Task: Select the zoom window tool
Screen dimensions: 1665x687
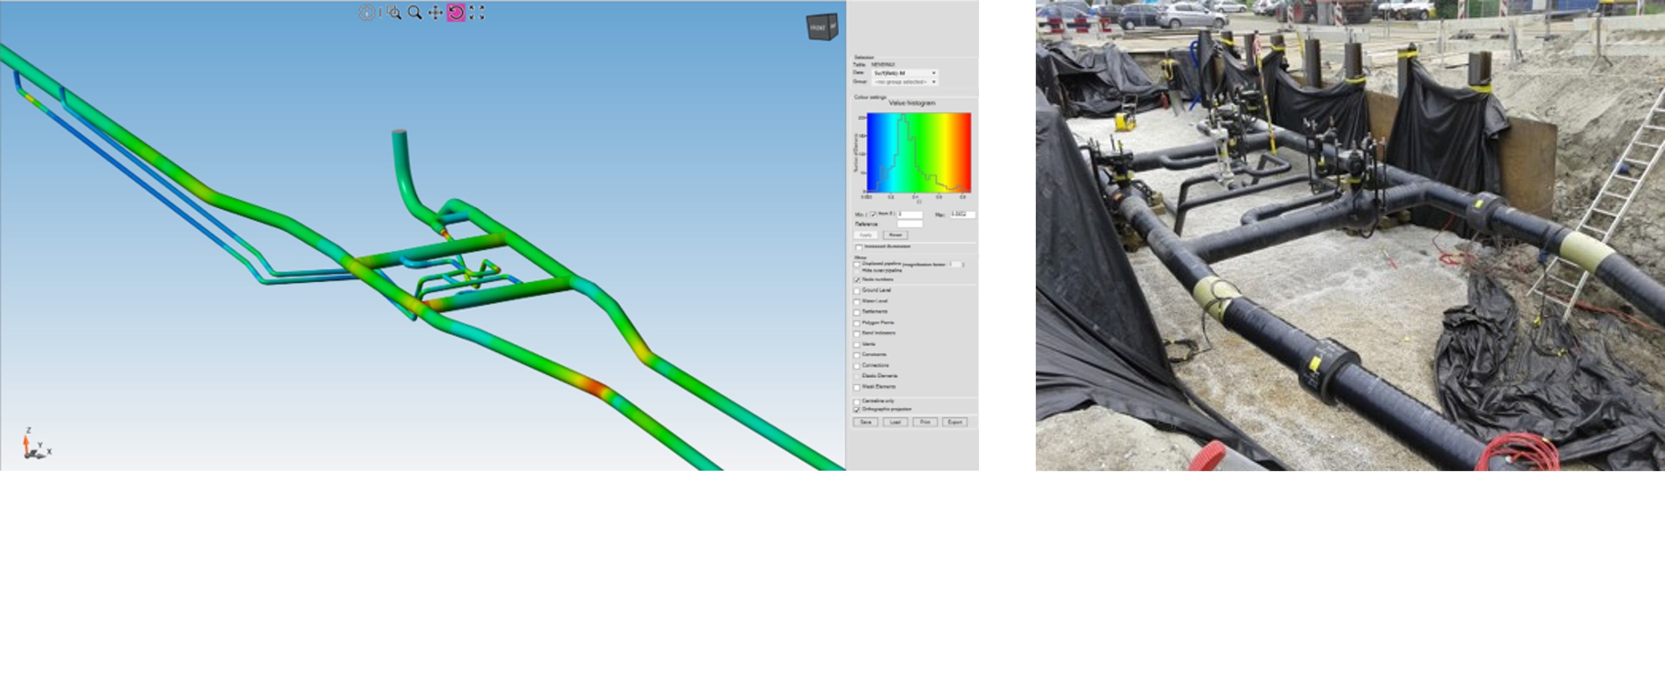Action: coord(394,13)
